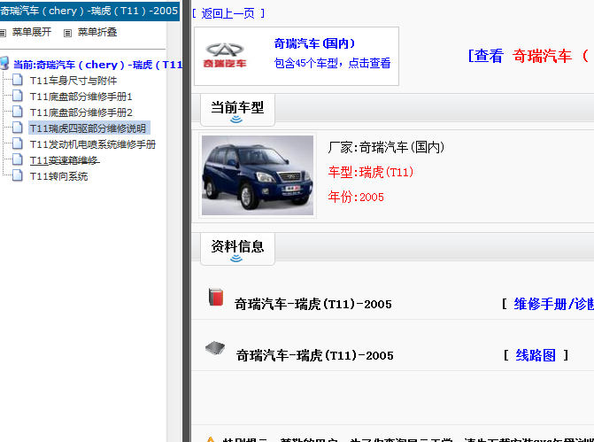This screenshot has width=594, height=442.
Task: Click the gray chip wiring-diagram icon
Action: click(x=215, y=347)
